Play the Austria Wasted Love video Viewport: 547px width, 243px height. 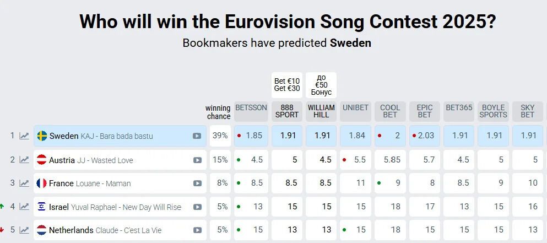(197, 160)
